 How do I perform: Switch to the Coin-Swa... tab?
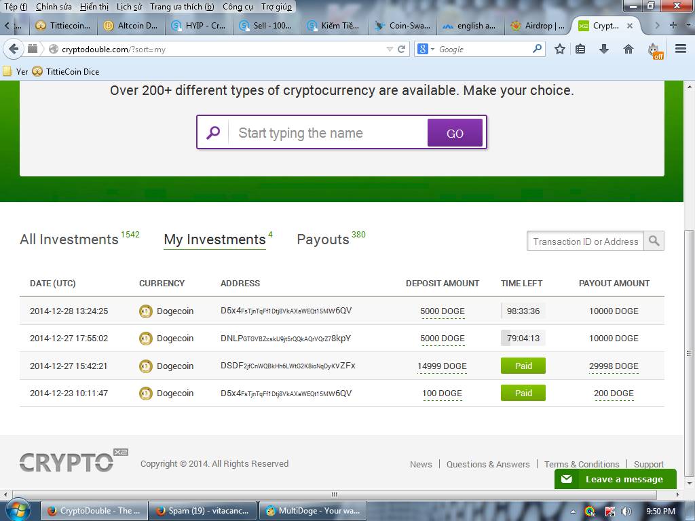tap(402, 26)
